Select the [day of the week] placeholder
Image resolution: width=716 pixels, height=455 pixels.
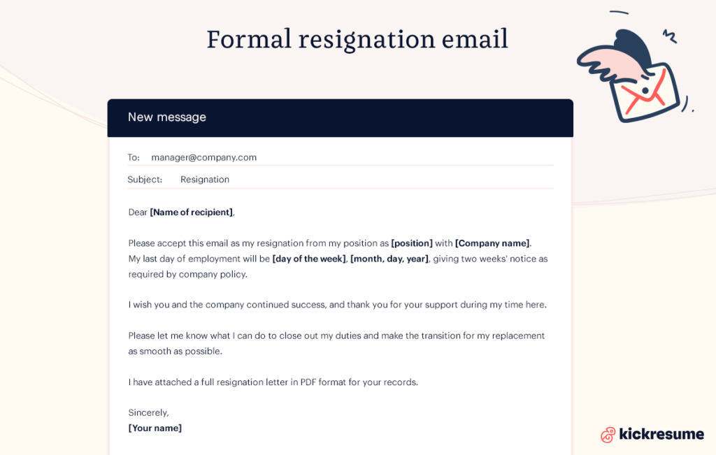click(309, 259)
